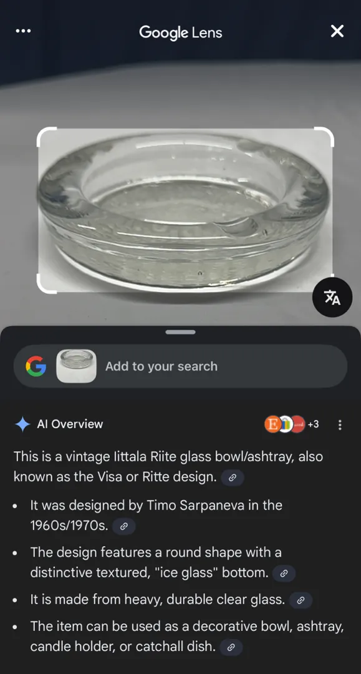Screen dimensions: 361x674
Task: Open link icon after 'ice glass bottom'
Action: [284, 574]
